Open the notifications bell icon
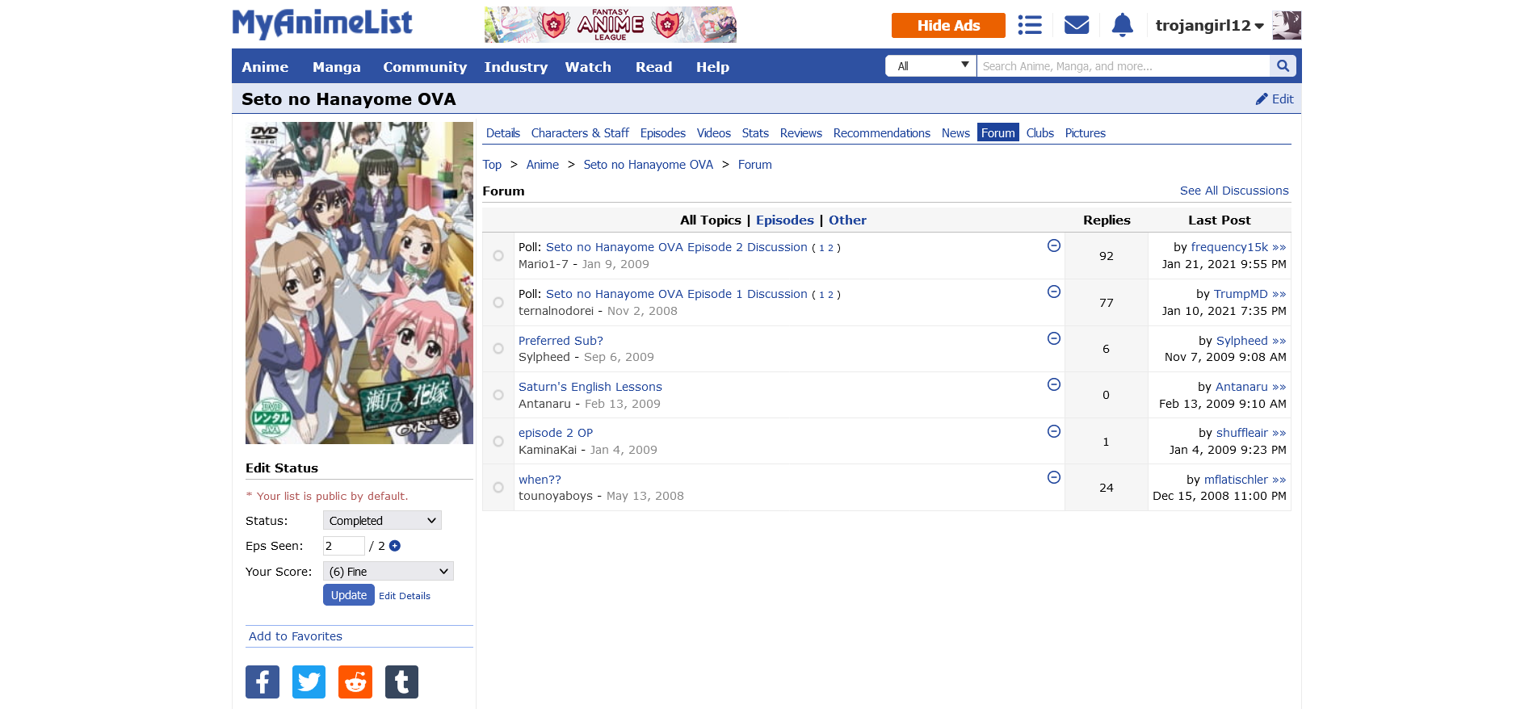Screen dimensions: 1533x709 pyautogui.click(x=1122, y=25)
